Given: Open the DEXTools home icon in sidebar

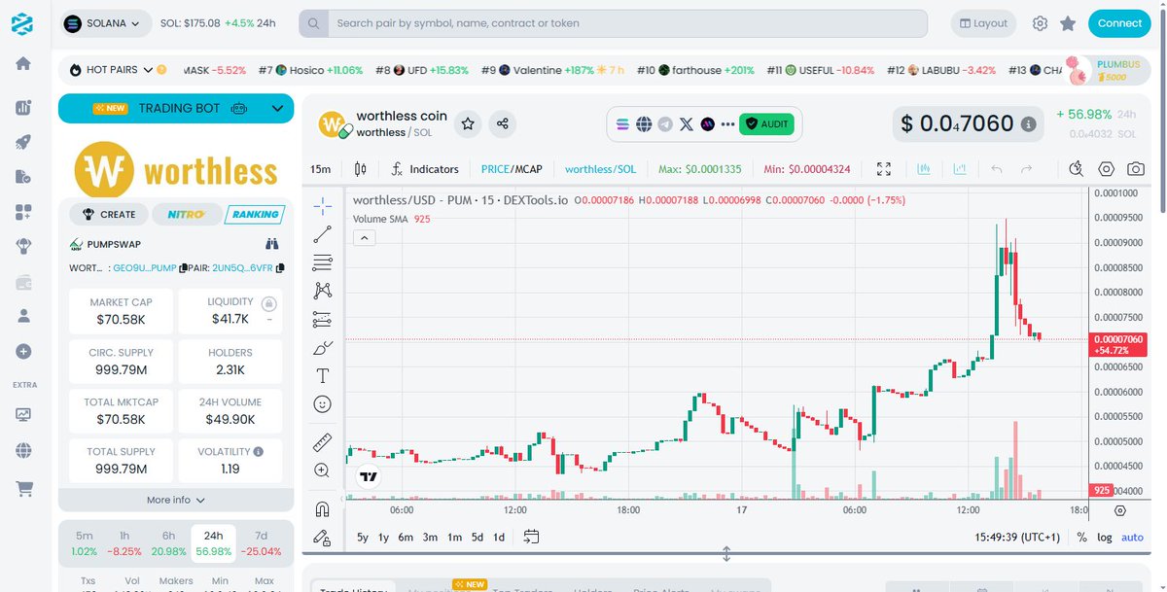Looking at the screenshot, I should pos(23,63).
